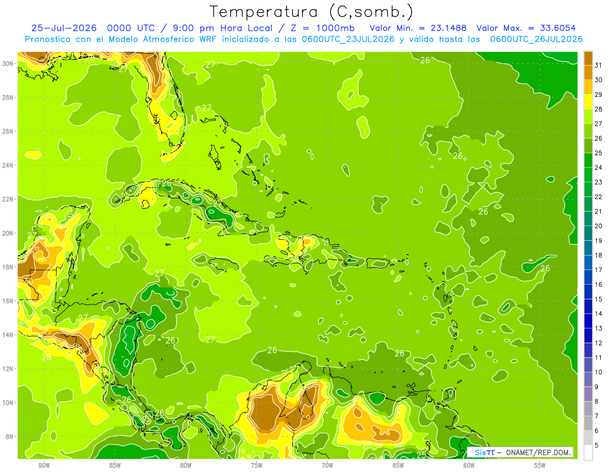Click the '12N' latitude axis label
Image resolution: width=612 pixels, height=472 pixels.
[x=8, y=369]
